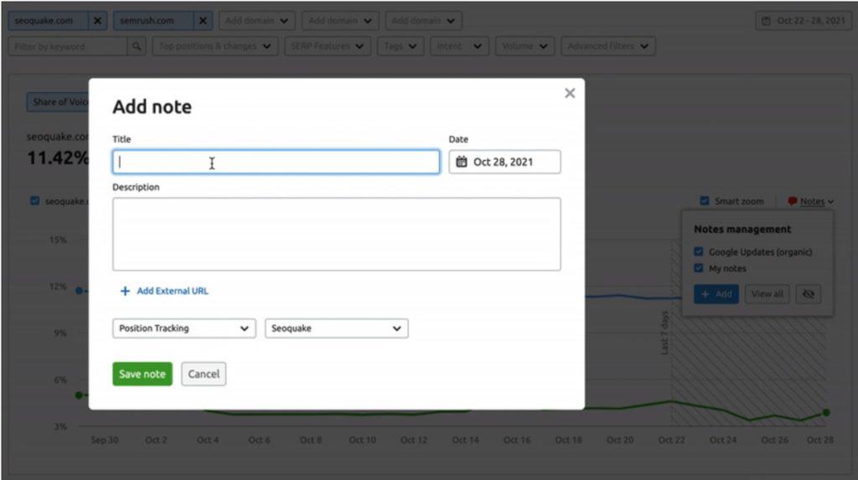
Task: Open the Tags filter dropdown
Action: tap(400, 47)
